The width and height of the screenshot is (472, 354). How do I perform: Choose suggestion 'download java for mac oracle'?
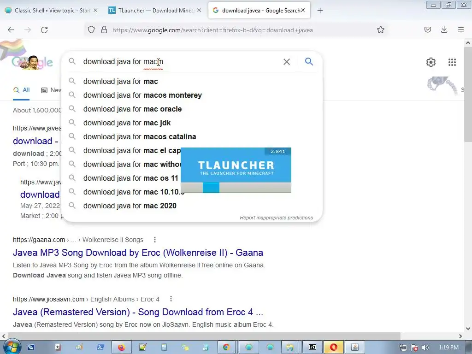pyautogui.click(x=192, y=109)
